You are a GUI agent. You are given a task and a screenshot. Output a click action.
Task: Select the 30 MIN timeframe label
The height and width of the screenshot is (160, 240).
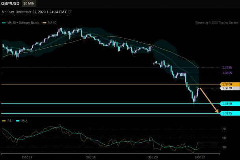point(29,4)
